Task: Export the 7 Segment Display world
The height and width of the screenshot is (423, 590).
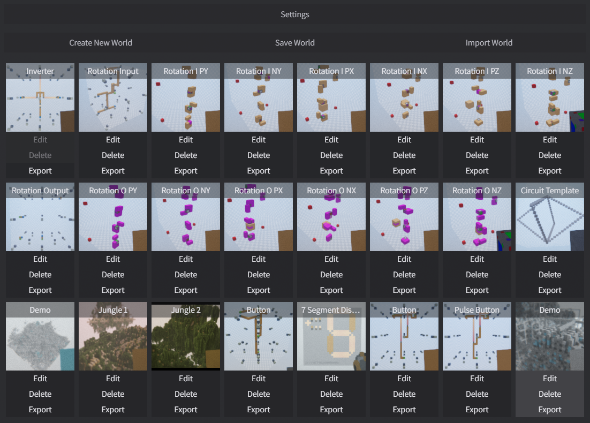Action: point(331,409)
